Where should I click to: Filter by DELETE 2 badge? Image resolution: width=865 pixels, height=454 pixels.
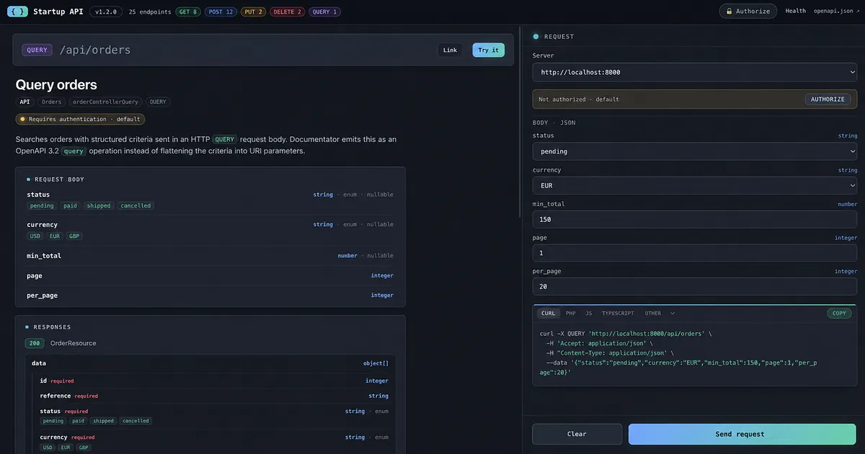[287, 12]
